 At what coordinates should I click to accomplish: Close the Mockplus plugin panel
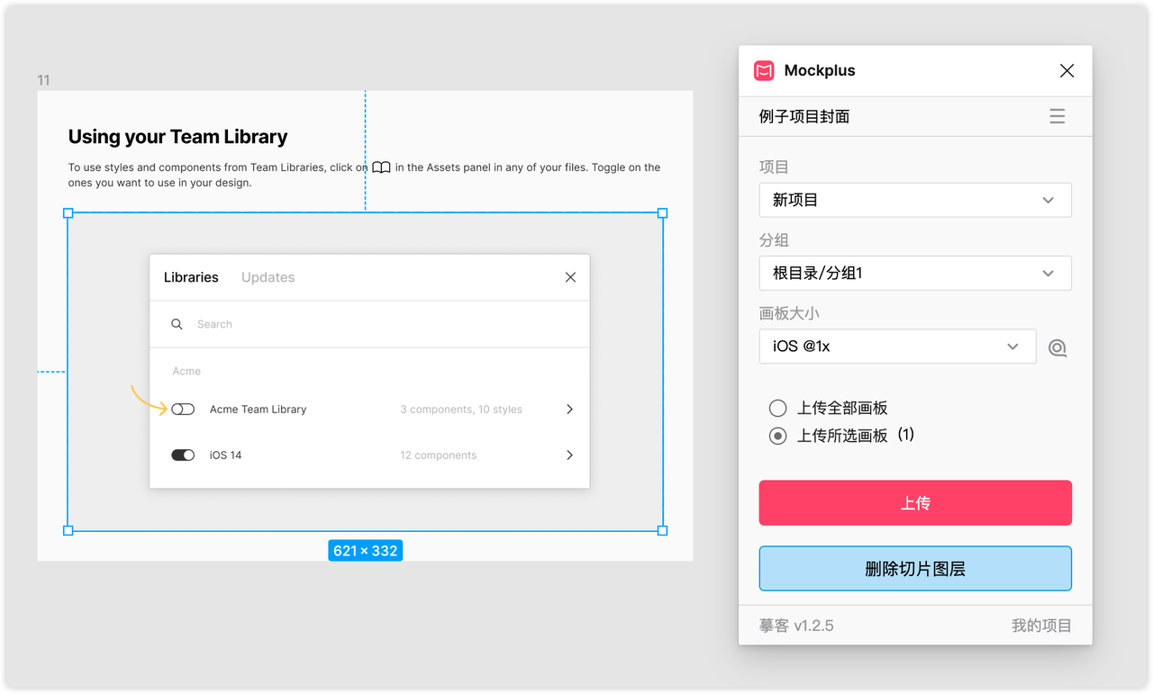pos(1067,70)
